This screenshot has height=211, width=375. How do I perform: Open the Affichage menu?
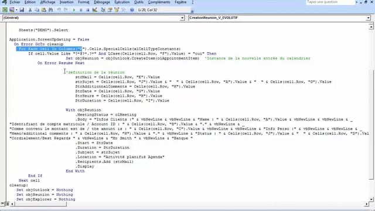pyautogui.click(x=47, y=2)
